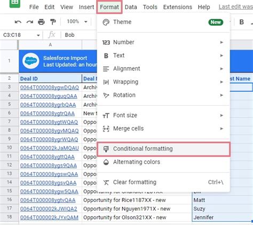Click the cell containing Matt
Image resolution: width=253 pixels, height=225 pixels.
tap(223, 200)
